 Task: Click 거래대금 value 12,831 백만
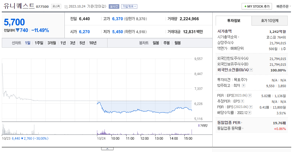pos(193,32)
